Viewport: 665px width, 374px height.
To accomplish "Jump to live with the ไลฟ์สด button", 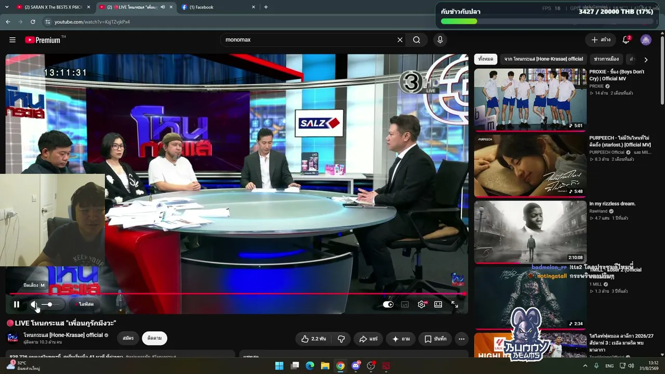I will 85,304.
